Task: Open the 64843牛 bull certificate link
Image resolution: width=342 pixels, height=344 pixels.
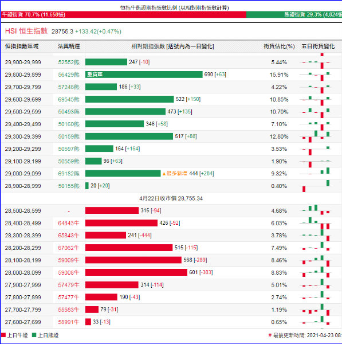Action: tap(68, 223)
